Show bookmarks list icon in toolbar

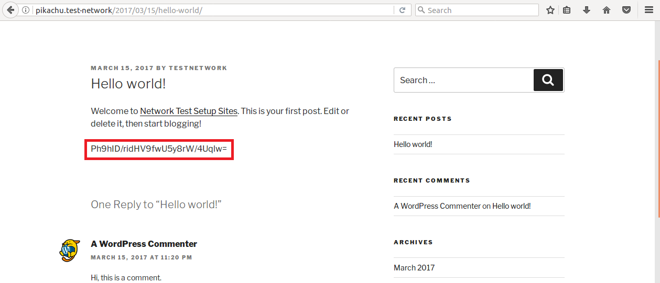pyautogui.click(x=567, y=10)
